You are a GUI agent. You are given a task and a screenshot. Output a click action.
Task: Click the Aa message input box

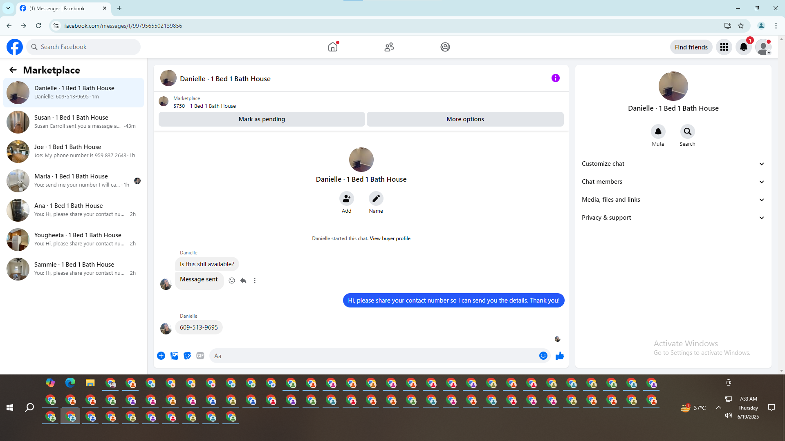374,356
